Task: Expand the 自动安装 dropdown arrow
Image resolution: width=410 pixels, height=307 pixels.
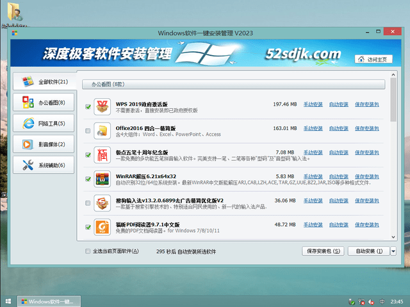Action: coord(393,251)
